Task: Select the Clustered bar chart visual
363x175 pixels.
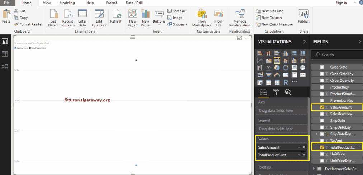Action: pos(277,53)
